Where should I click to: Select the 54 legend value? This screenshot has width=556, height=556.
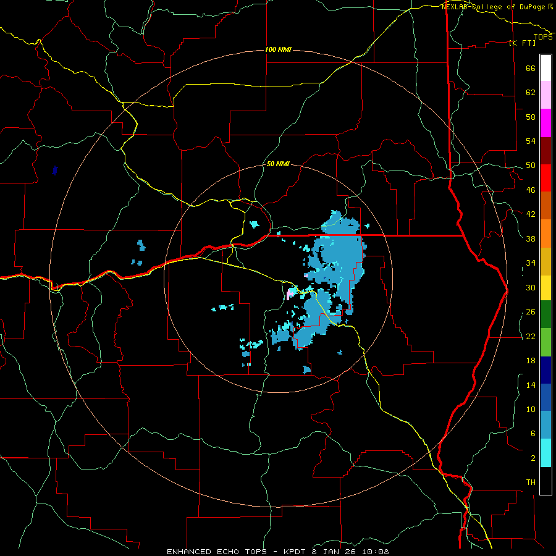point(531,141)
